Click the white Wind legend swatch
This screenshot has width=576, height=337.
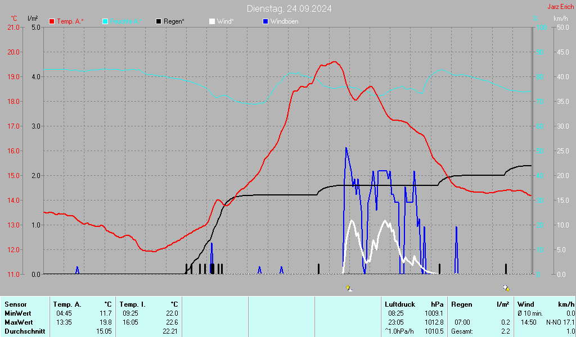(212, 21)
